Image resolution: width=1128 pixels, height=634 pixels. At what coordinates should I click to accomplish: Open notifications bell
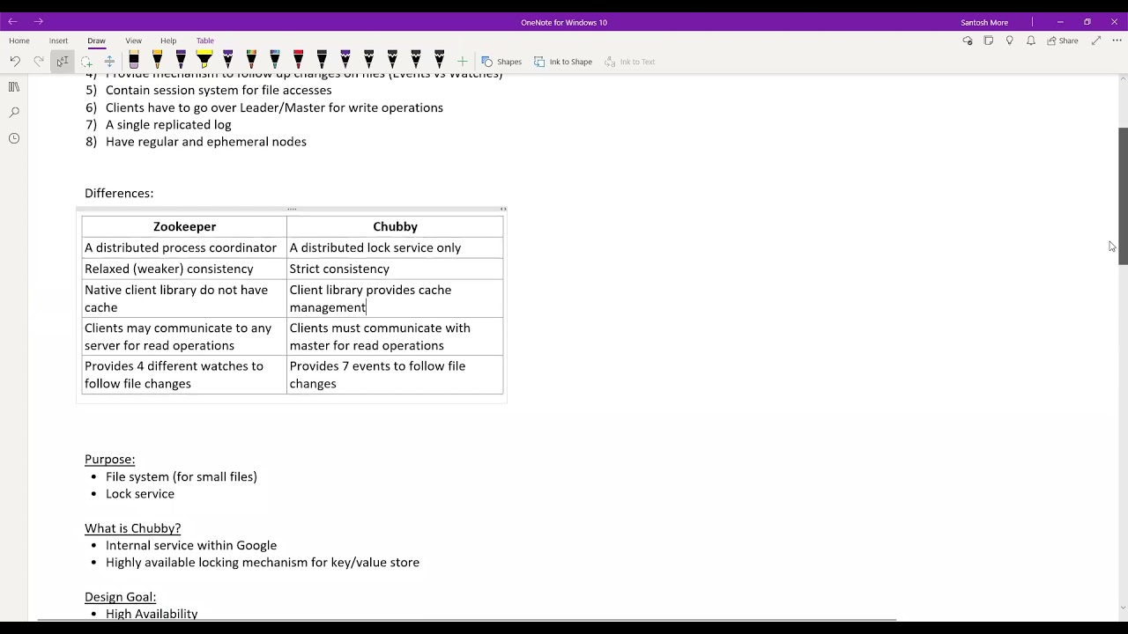(1031, 41)
